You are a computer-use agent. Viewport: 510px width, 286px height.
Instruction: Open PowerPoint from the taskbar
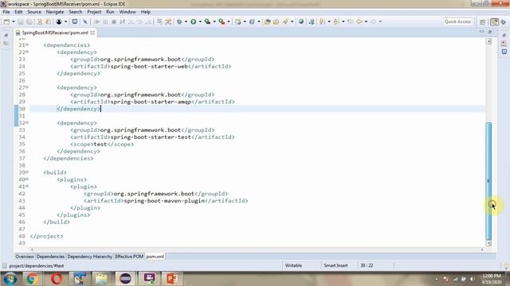coord(172,279)
